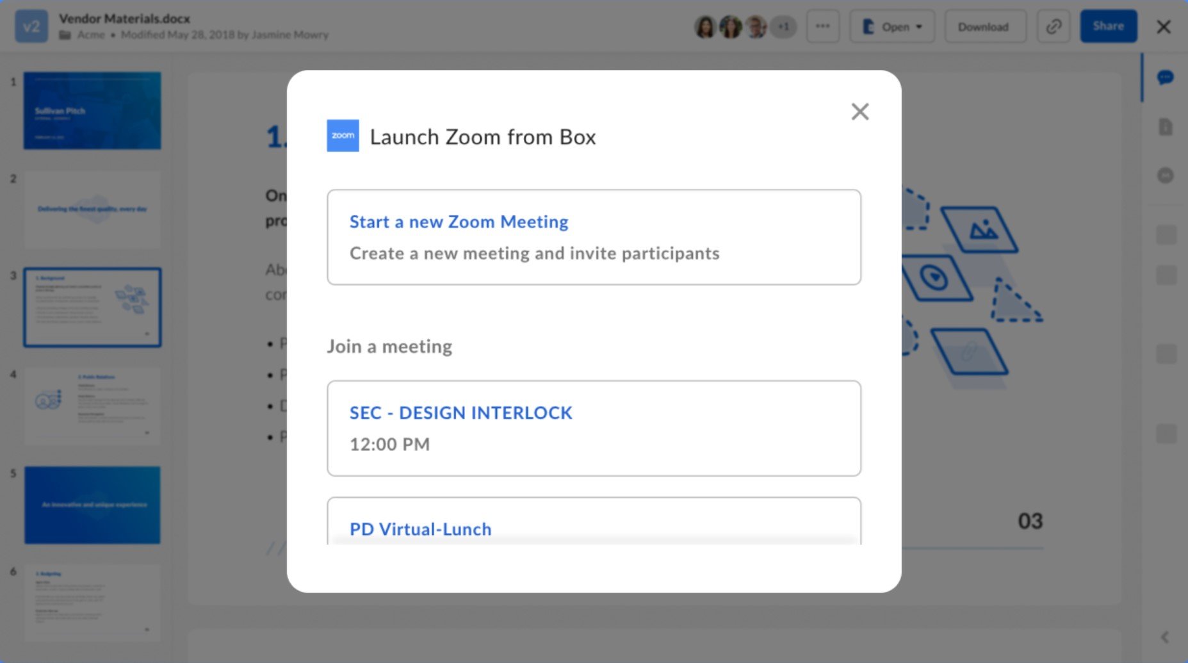Click the Download button

click(984, 26)
